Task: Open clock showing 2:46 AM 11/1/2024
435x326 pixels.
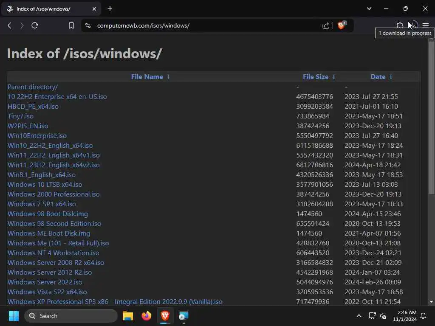Action: tap(405, 316)
